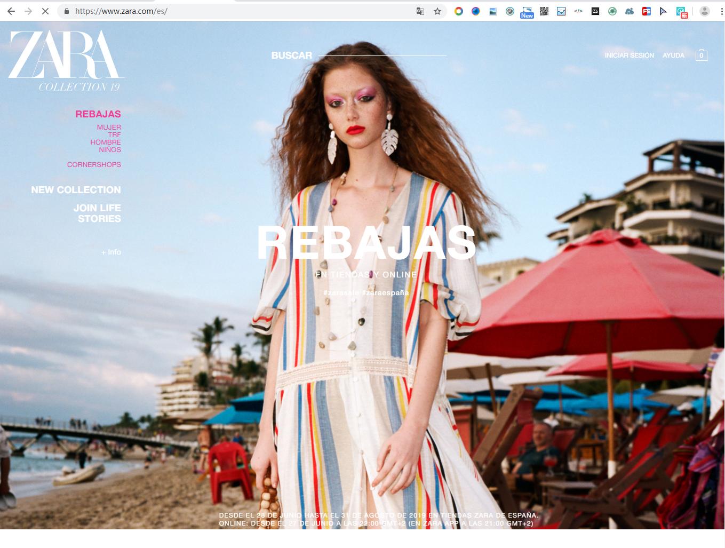
Task: Open the teal extension with red badge
Action: tap(682, 12)
